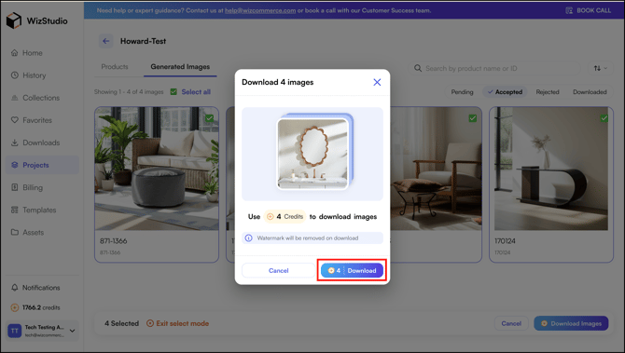The width and height of the screenshot is (625, 353).
Task: Click the watermark info icon
Action: pos(249,238)
